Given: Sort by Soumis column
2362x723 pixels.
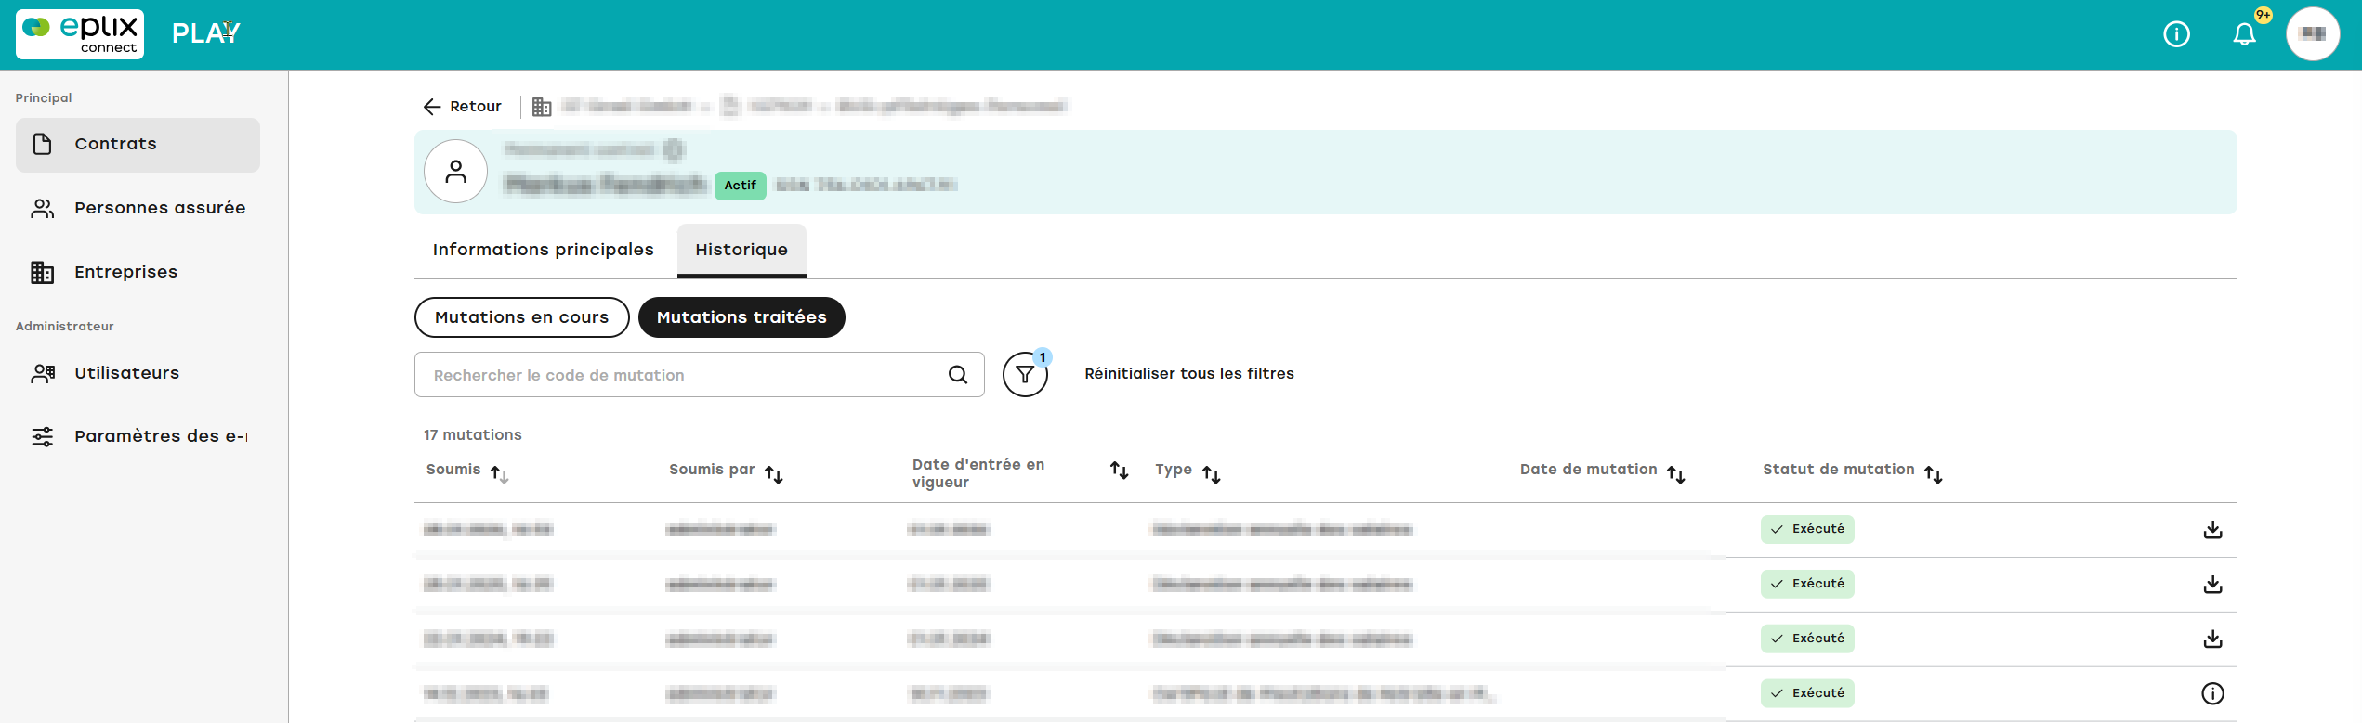Looking at the screenshot, I should [x=499, y=474].
